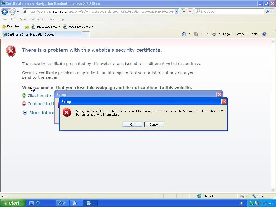This screenshot has height=207, width=276.
Task: Click the zoom level 100% button
Action: (258, 196)
